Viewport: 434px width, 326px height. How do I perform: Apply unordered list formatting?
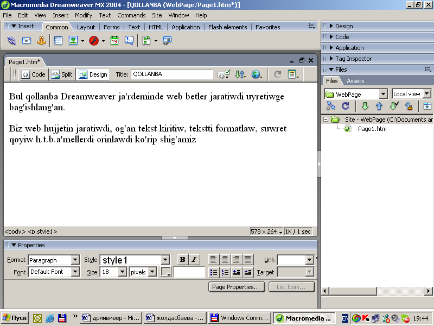(x=213, y=272)
